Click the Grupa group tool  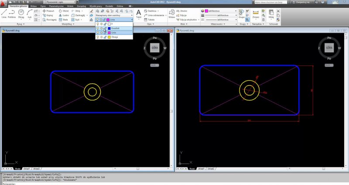coord(241,14)
